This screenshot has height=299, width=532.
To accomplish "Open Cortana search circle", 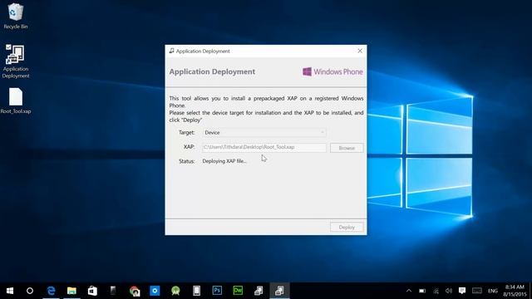I will tap(30, 291).
